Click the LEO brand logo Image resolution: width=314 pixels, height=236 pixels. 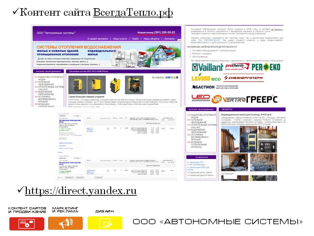pyautogui.click(x=201, y=98)
